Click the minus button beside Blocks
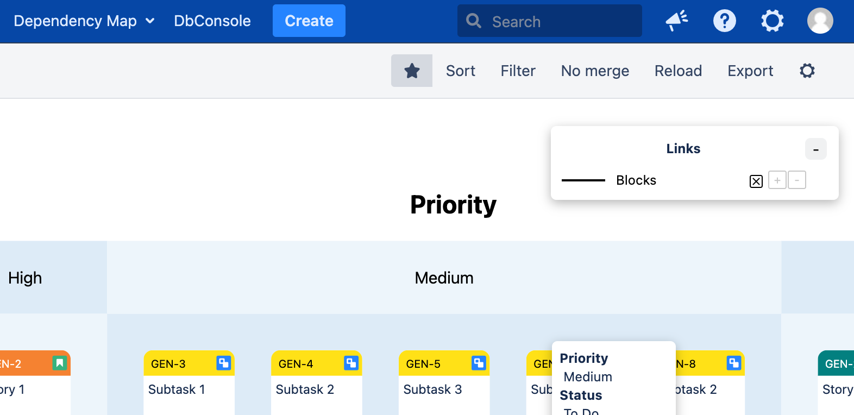The image size is (854, 415). tap(797, 180)
